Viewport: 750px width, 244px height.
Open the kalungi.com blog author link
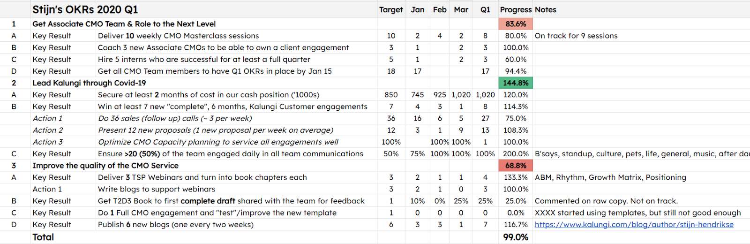(634, 225)
